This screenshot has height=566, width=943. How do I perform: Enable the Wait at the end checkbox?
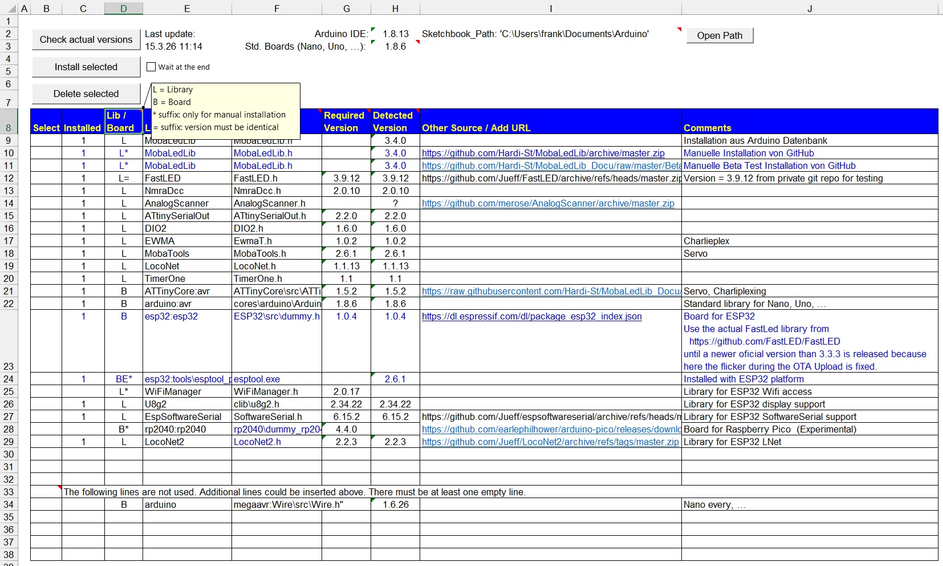[x=151, y=67]
